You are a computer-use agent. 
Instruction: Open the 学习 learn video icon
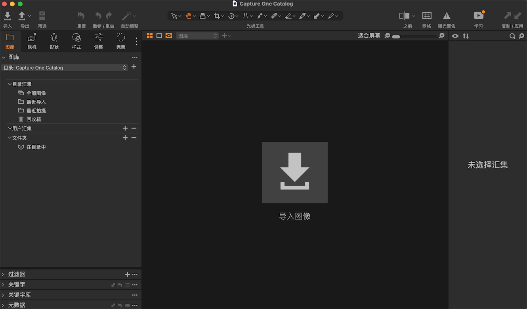click(x=479, y=15)
